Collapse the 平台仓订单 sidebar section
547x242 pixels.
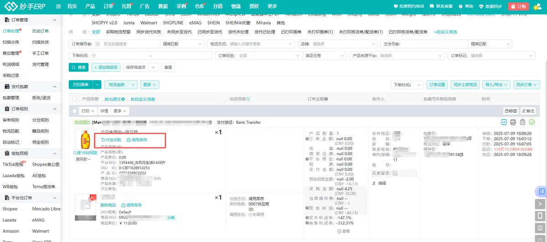[x=55, y=198]
